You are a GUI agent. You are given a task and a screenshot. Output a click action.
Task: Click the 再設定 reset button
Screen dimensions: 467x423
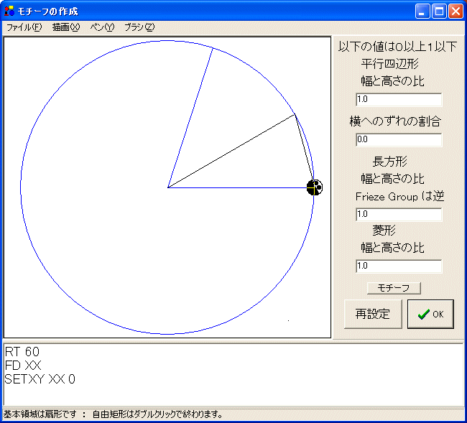[373, 314]
